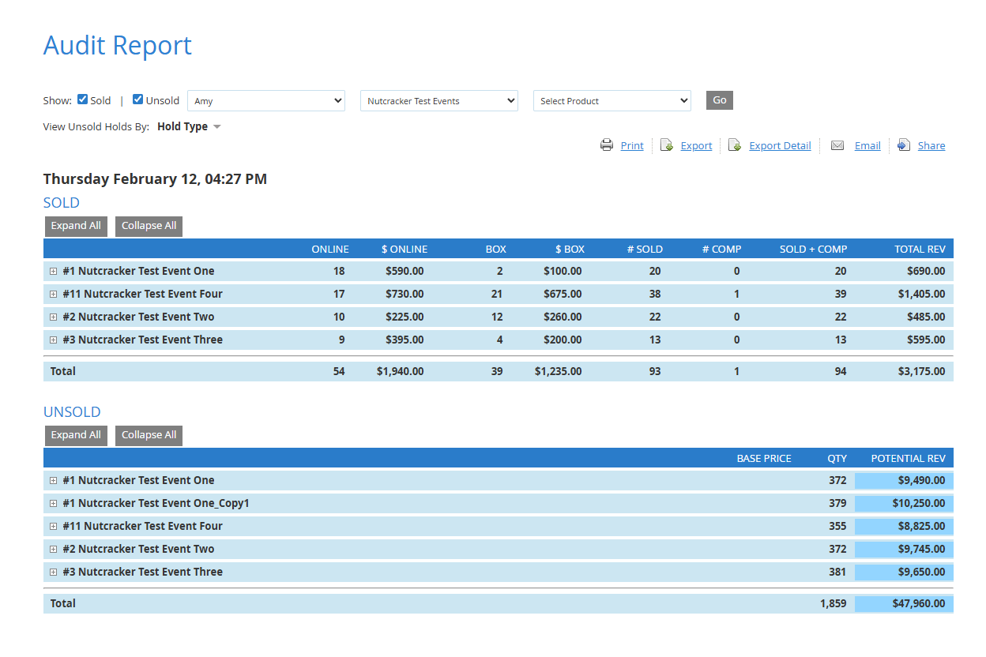
Task: Expand unsold row #1 Nutcracker Test Event One_Copy1
Action: [54, 503]
